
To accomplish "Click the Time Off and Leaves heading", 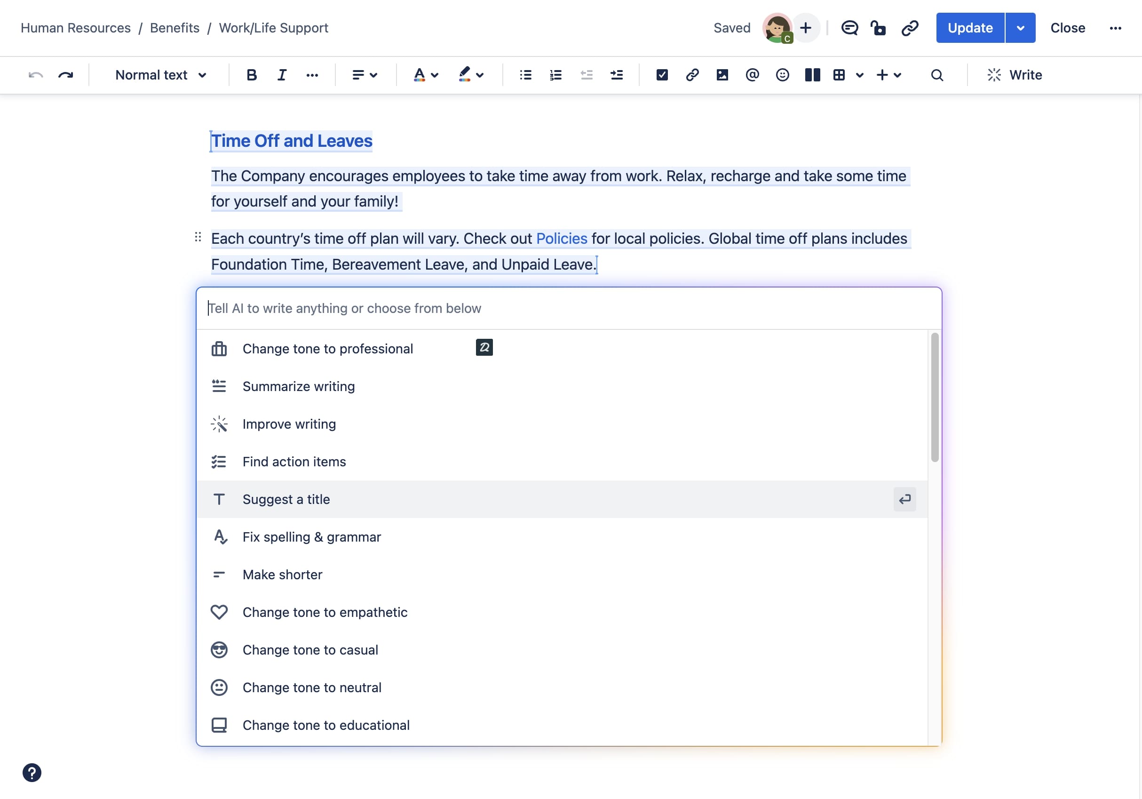I will (x=292, y=141).
